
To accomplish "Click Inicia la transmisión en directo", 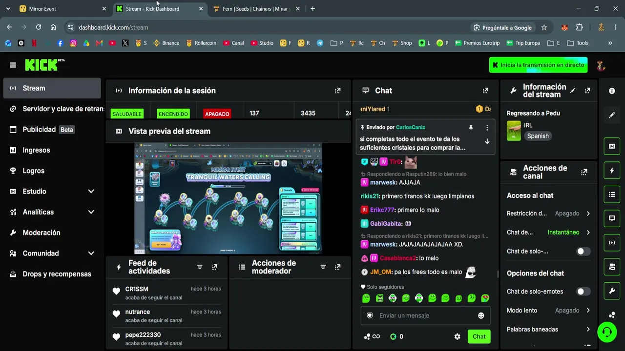I will pyautogui.click(x=538, y=65).
